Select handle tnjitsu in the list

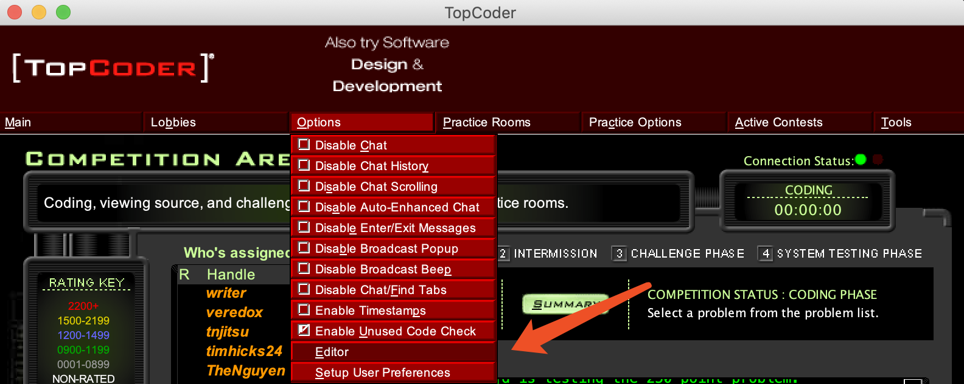[228, 332]
